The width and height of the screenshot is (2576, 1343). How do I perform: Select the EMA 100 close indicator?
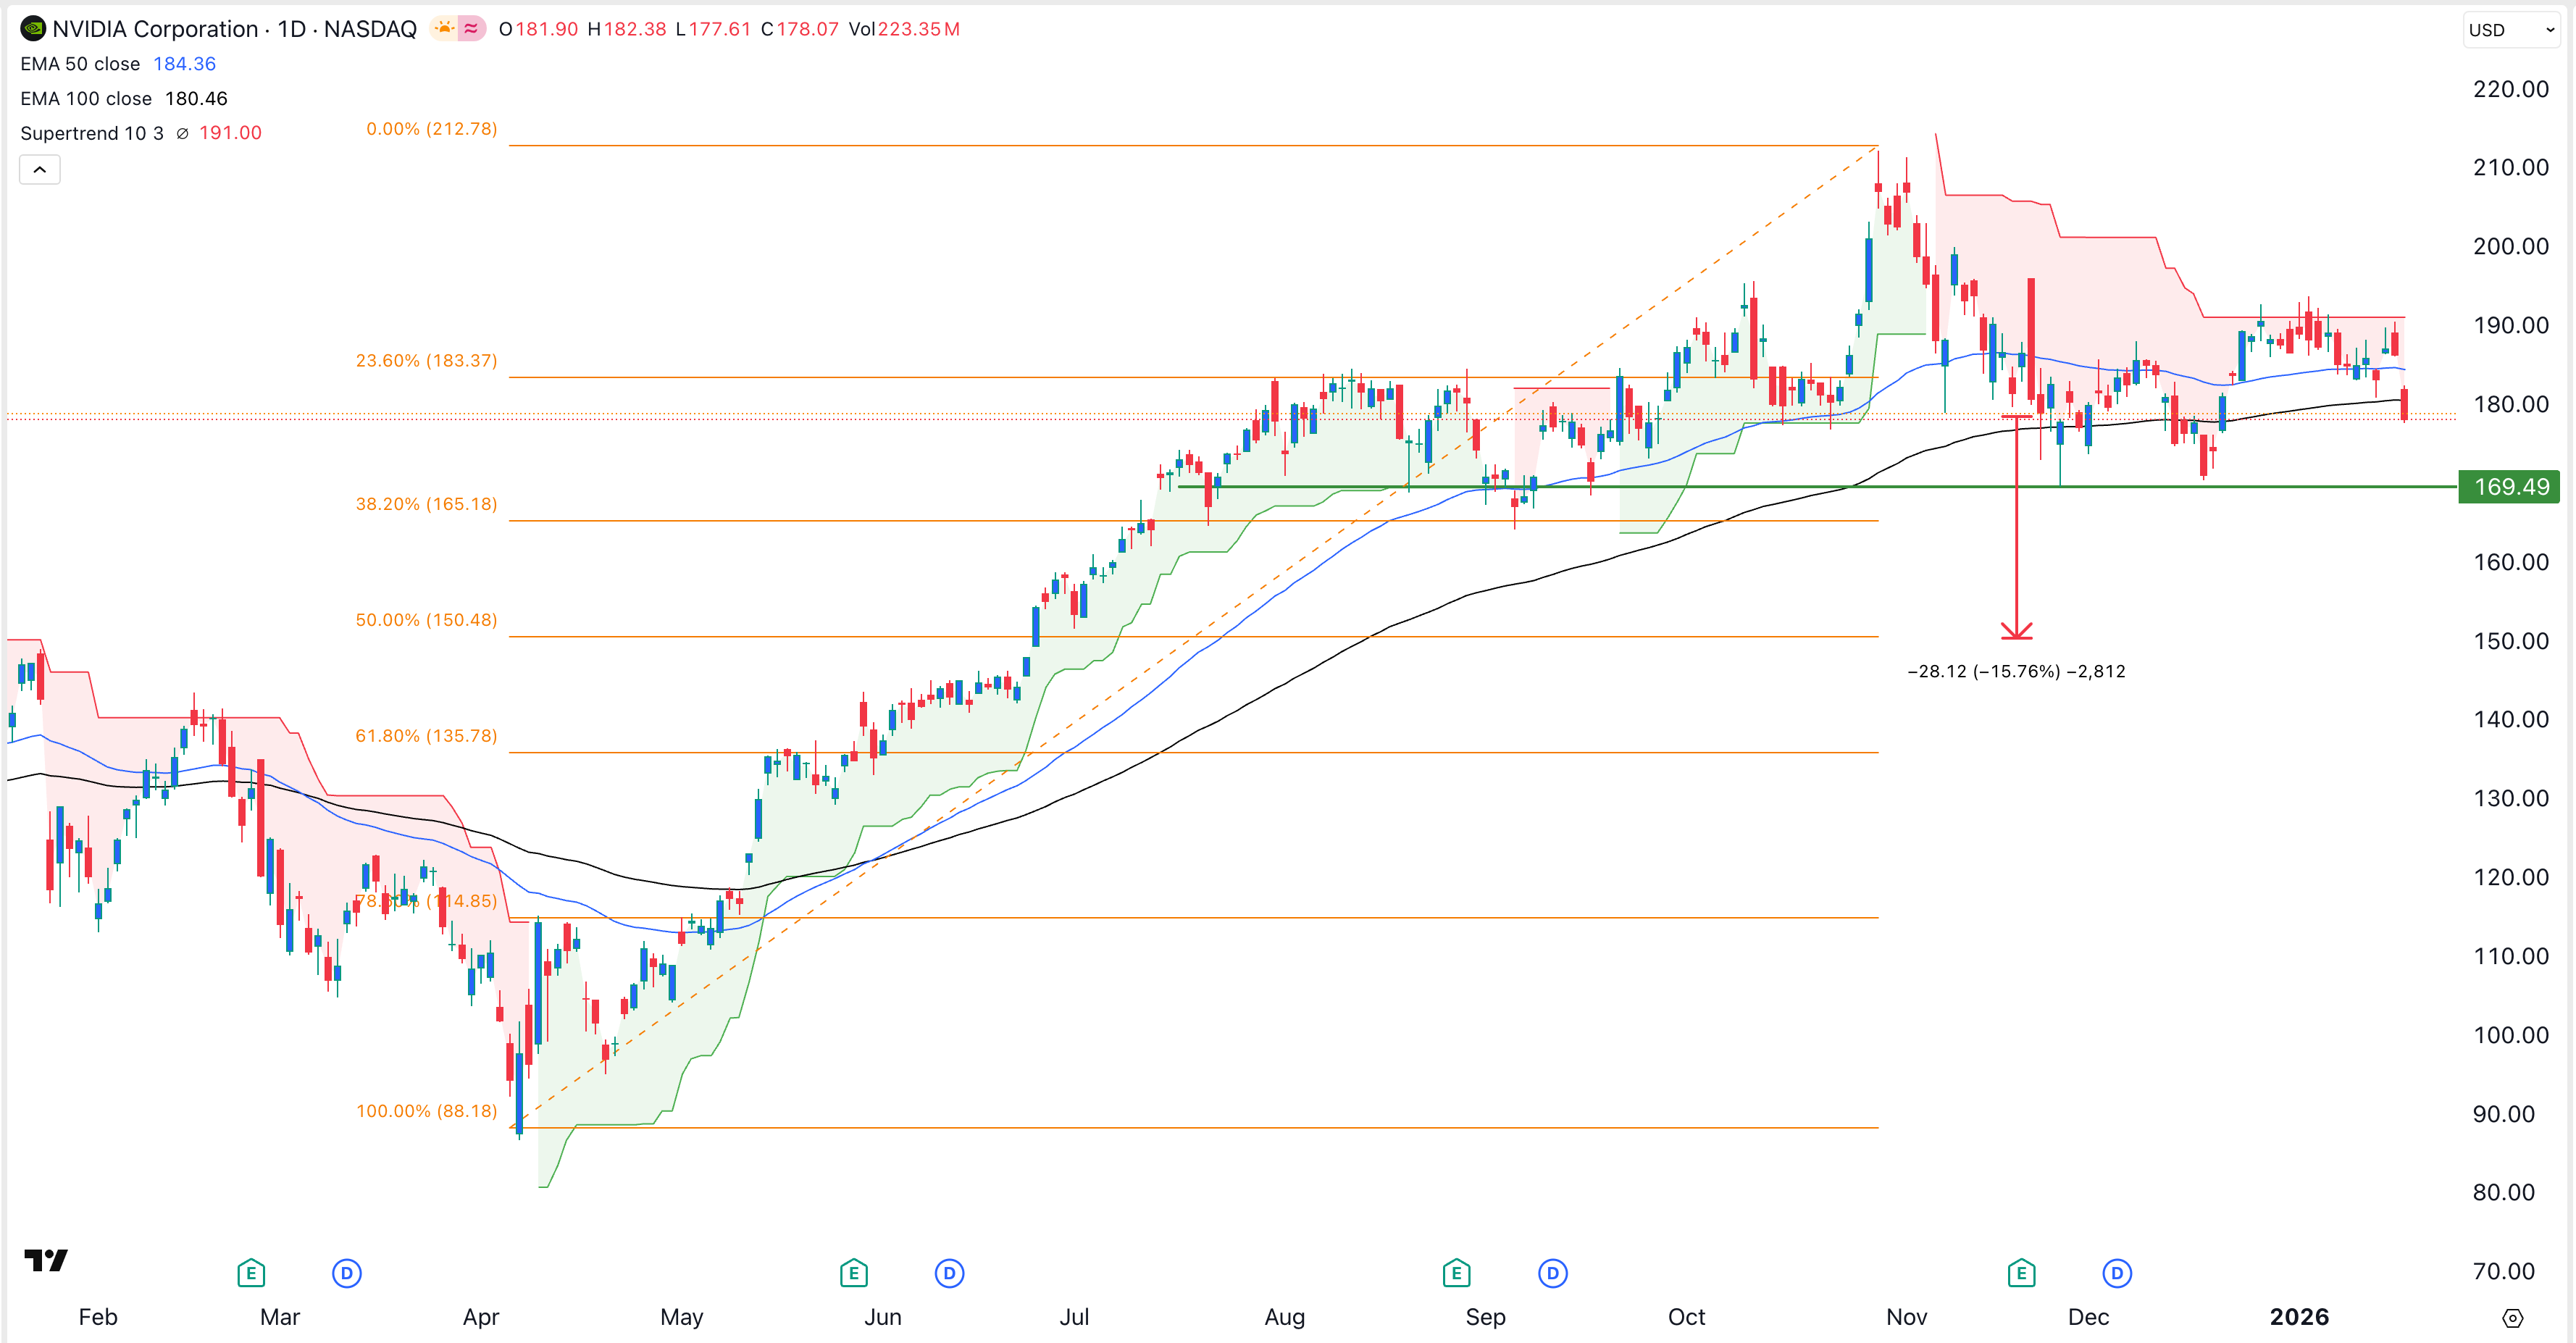86,98
